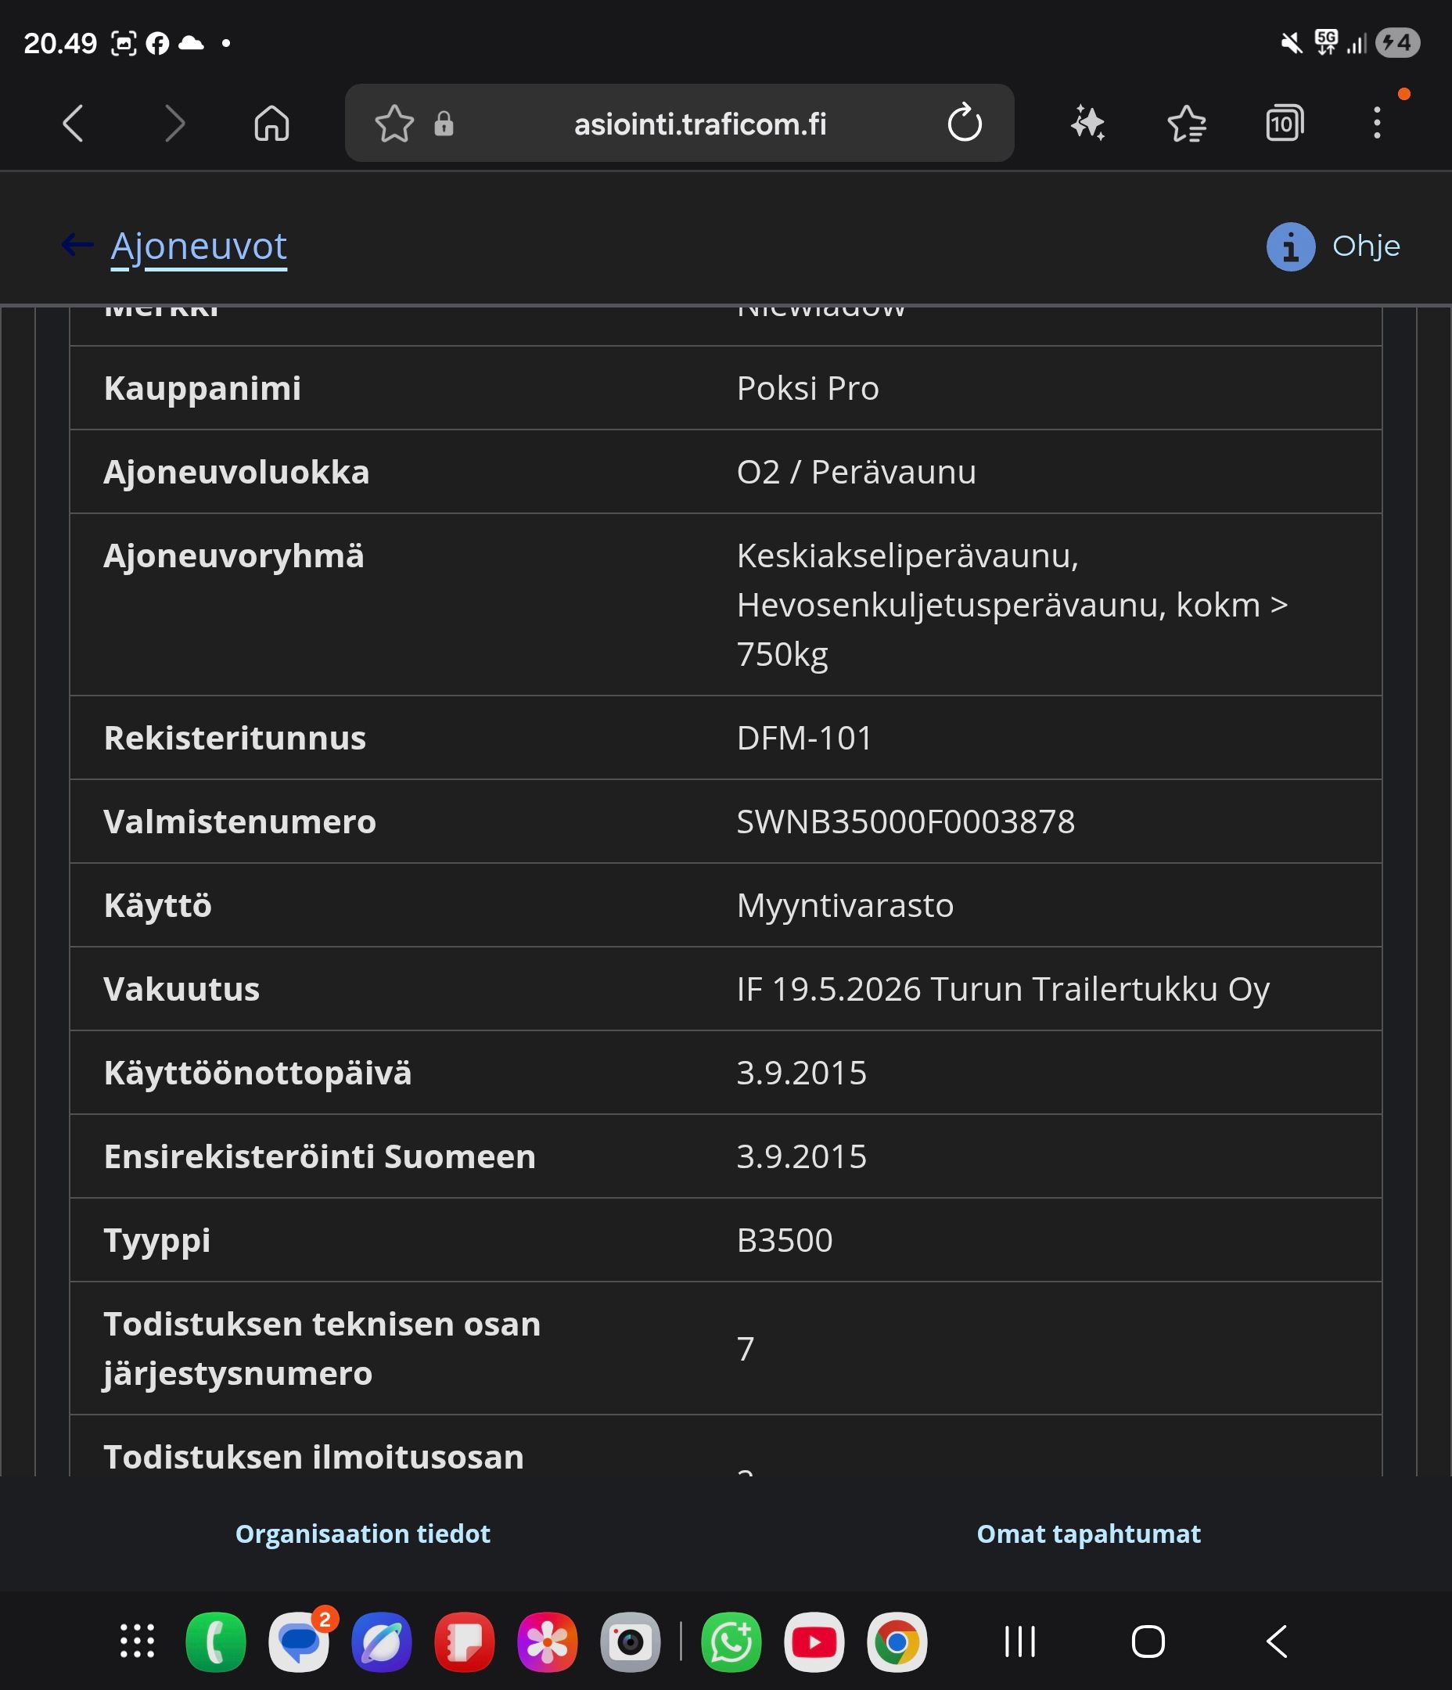
Task: Open the browser home page icon
Action: tap(271, 124)
